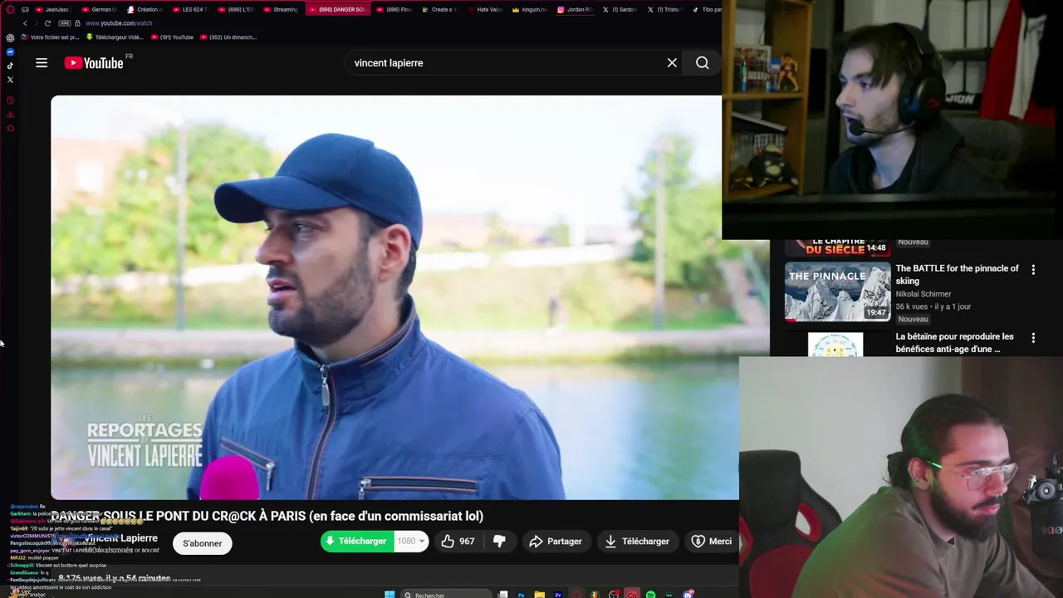Viewport: 1063px width, 598px height.
Task: Reload the page using the refresh icon
Action: pos(47,23)
